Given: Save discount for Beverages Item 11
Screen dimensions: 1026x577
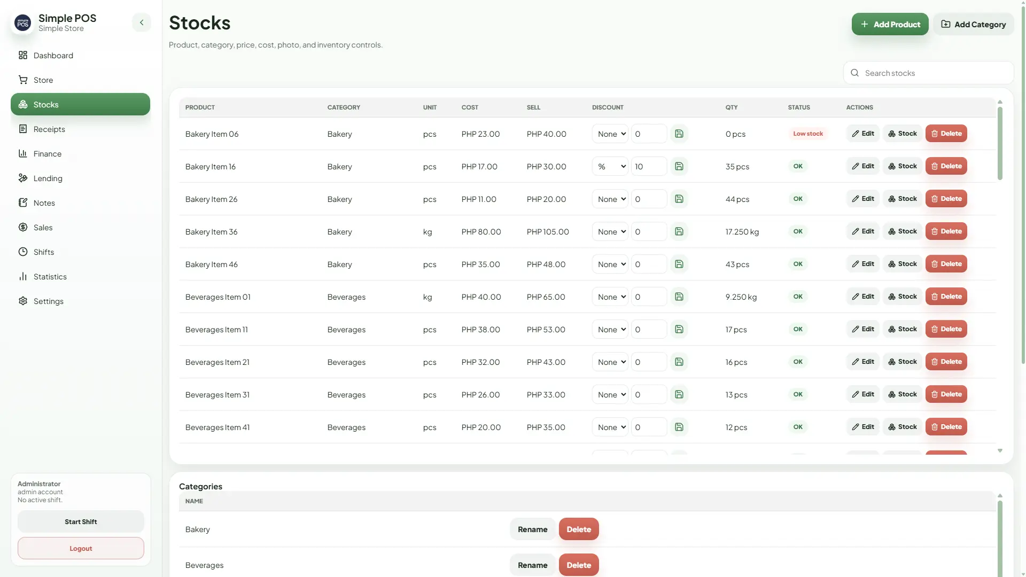Looking at the screenshot, I should pos(679,329).
